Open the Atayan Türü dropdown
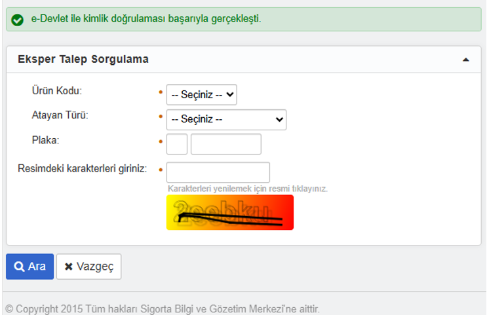This screenshot has width=487, height=315. (226, 120)
